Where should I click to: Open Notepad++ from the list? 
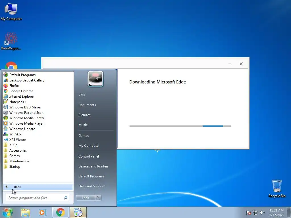[18, 102]
